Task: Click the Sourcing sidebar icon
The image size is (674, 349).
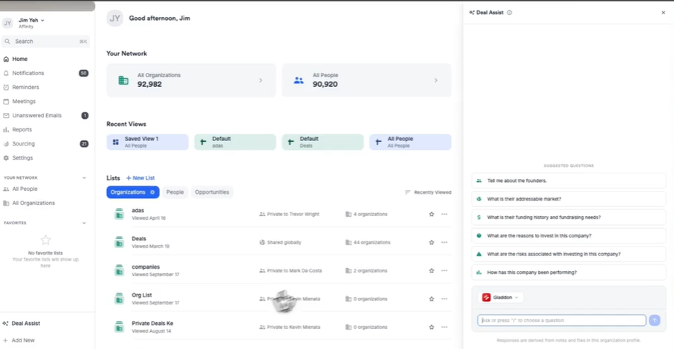Action: point(6,144)
